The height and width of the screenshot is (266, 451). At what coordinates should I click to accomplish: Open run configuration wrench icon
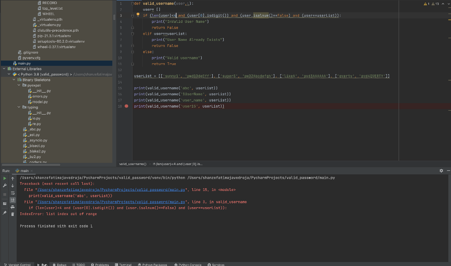[4, 186]
